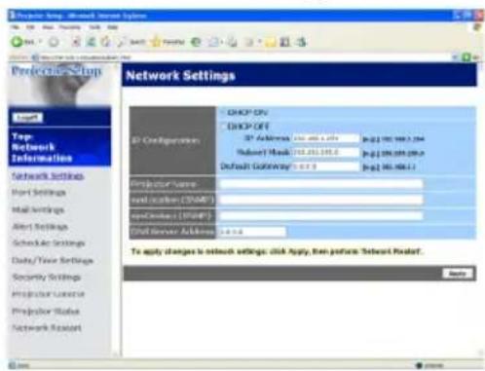The image size is (485, 371).
Task: Click the Network Settings page heading
Action: pyautogui.click(x=180, y=76)
